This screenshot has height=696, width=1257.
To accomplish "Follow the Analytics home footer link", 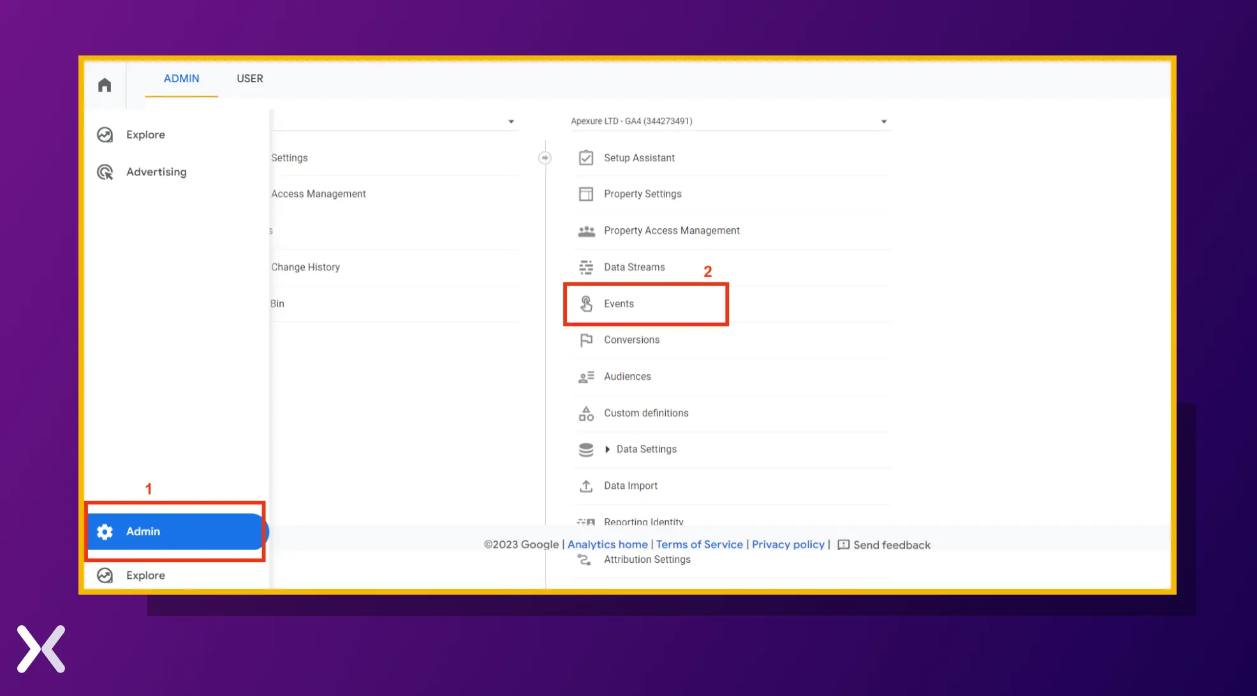I will pyautogui.click(x=607, y=545).
